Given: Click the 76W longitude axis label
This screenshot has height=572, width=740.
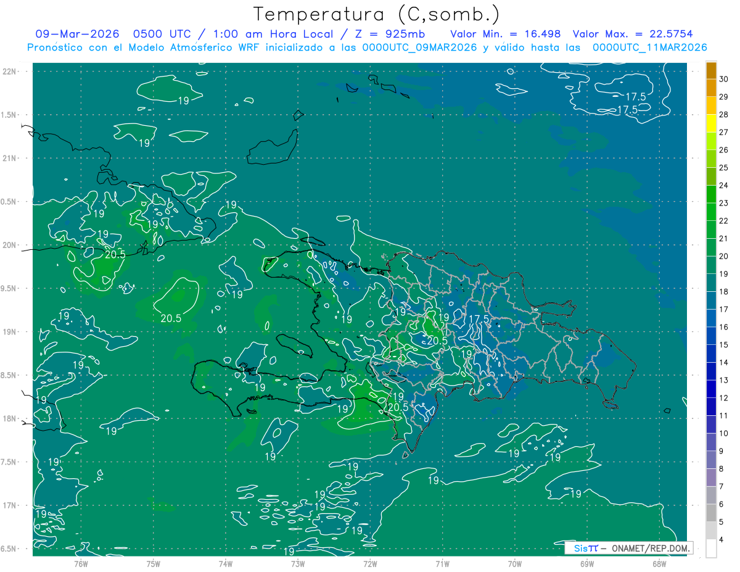Looking at the screenshot, I should pos(81,564).
